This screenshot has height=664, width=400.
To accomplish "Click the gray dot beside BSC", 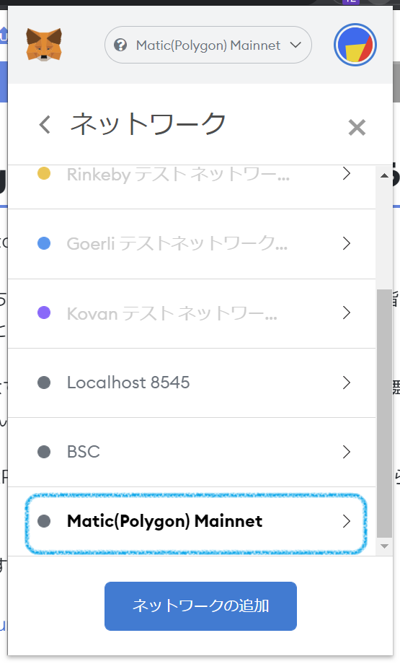I will (44, 452).
